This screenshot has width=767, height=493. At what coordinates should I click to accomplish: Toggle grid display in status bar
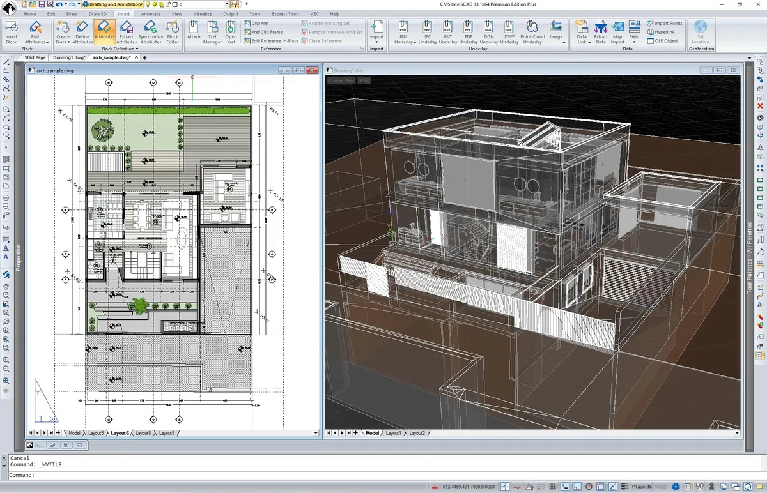pos(553,487)
